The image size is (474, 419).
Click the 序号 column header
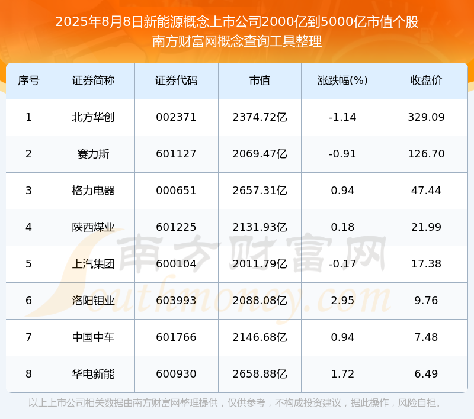[28, 80]
